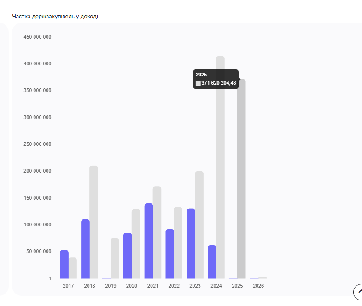Click the gray swatch in the 2025 tooltip
Image resolution: width=362 pixels, height=306 pixels.
coord(198,83)
